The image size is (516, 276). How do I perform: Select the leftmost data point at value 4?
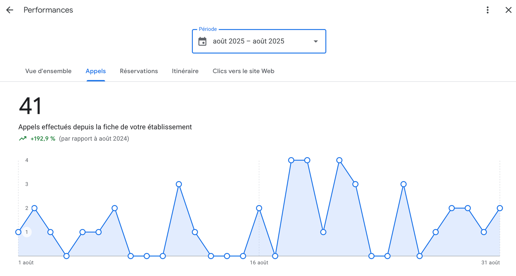(291, 160)
